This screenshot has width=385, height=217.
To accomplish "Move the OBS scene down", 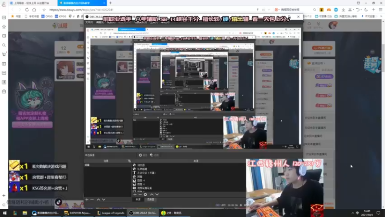I will click(x=103, y=200).
